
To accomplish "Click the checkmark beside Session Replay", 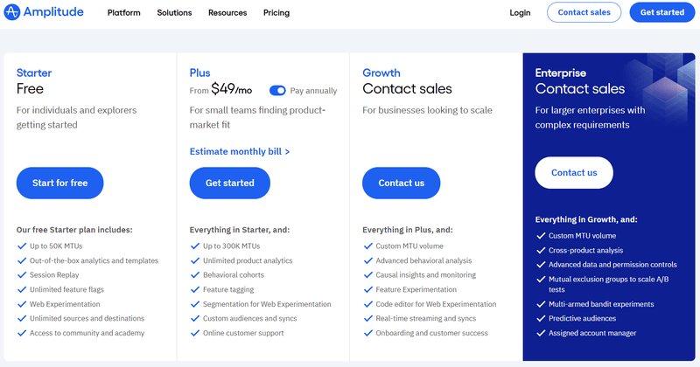I will pos(21,275).
